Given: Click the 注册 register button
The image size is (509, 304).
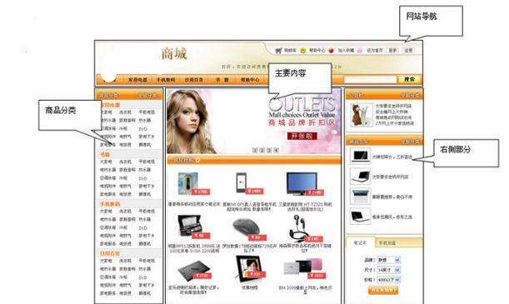Looking at the screenshot, I should (x=408, y=50).
